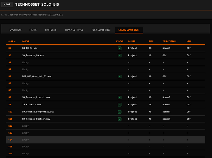Click Normal timestretch in S9 row
This screenshot has height=158, width=212.
166,105
